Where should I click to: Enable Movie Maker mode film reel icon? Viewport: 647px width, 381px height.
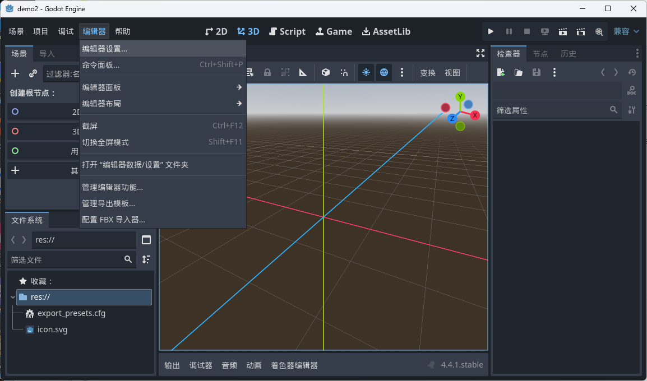click(599, 31)
